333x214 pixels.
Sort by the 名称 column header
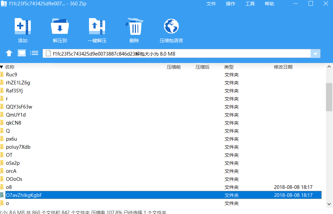tap(10, 67)
